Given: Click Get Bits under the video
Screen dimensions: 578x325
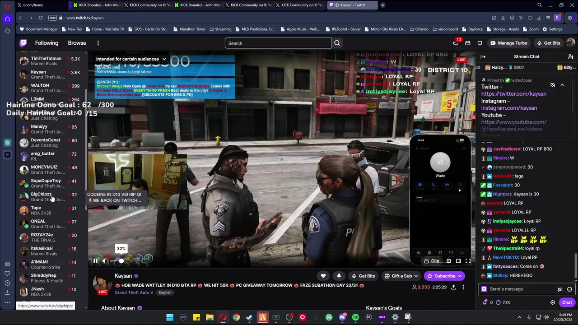Looking at the screenshot, I should coord(363,276).
